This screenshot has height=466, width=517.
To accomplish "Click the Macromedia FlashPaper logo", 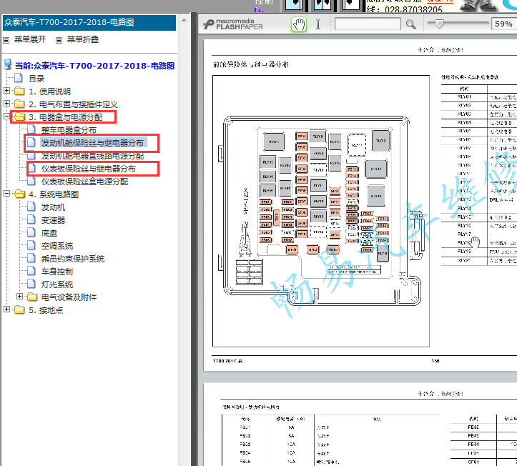I will pos(233,24).
